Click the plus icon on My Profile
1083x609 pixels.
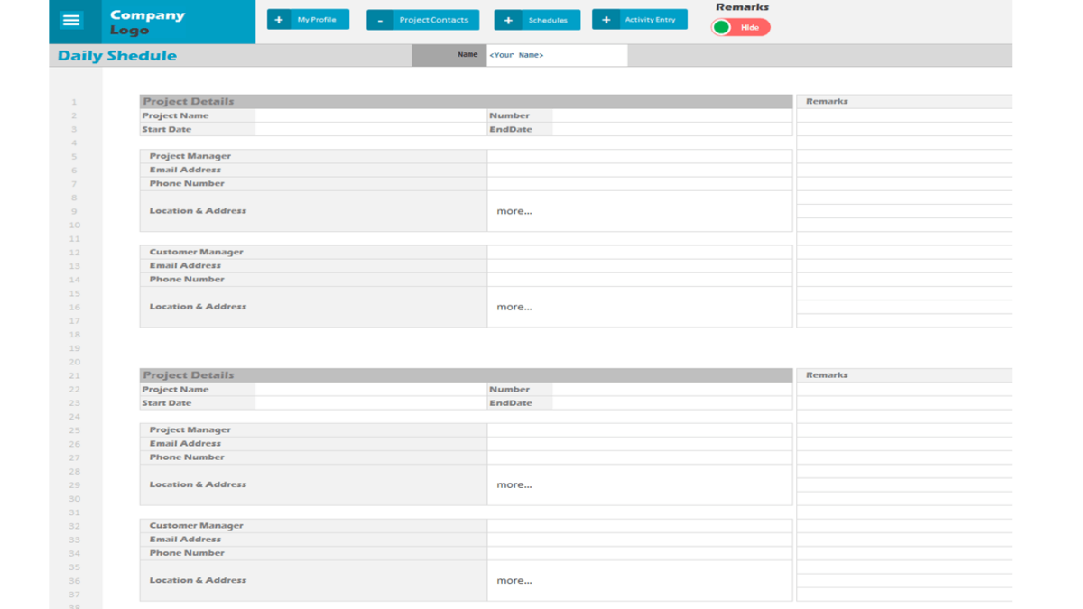[279, 19]
